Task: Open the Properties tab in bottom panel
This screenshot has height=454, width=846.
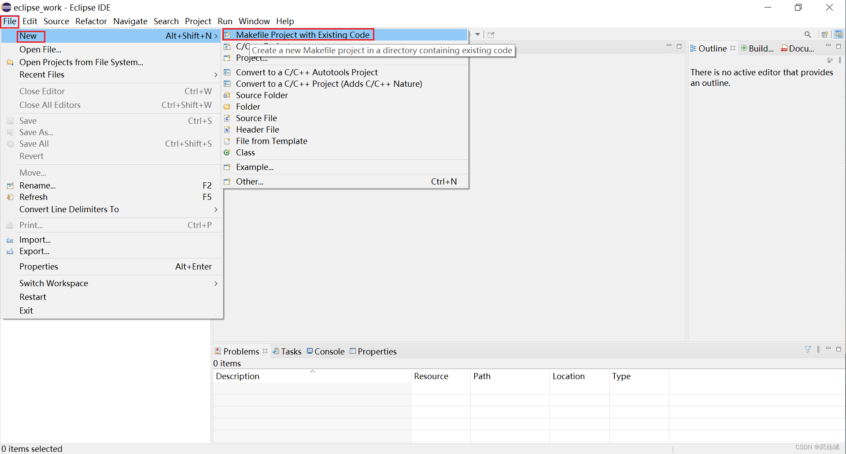Action: (x=373, y=351)
